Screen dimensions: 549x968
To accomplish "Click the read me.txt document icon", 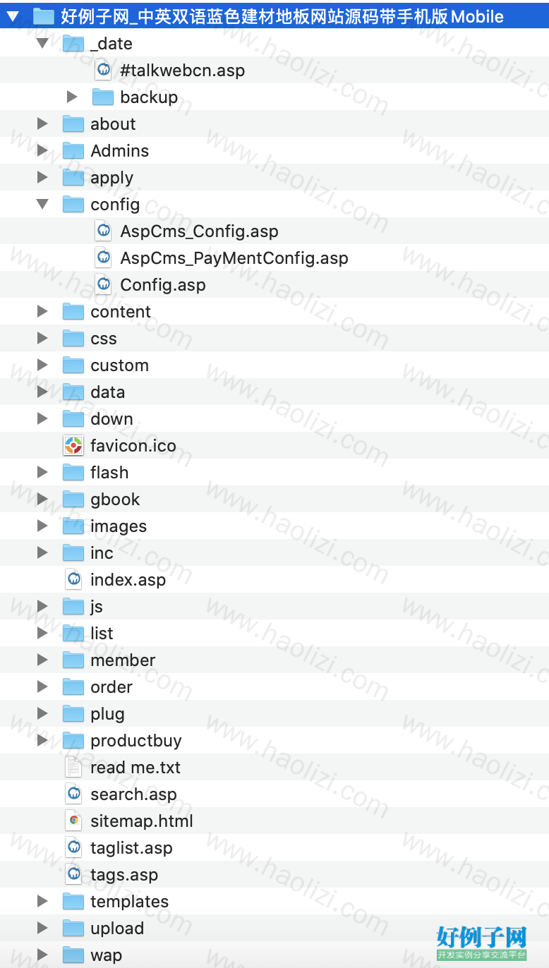I will click(73, 767).
